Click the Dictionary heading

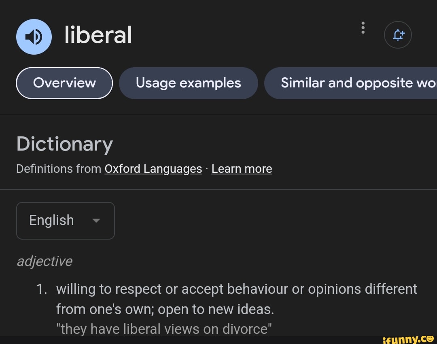click(x=64, y=144)
